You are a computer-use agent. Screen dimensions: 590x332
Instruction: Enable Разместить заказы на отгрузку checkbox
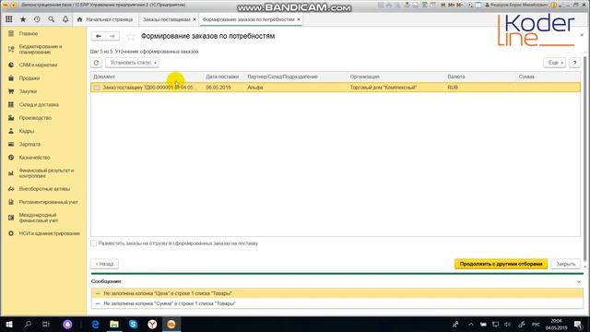pyautogui.click(x=94, y=243)
